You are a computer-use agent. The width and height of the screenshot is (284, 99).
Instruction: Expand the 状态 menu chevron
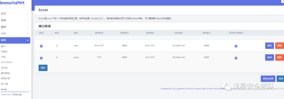pyautogui.click(x=28, y=14)
